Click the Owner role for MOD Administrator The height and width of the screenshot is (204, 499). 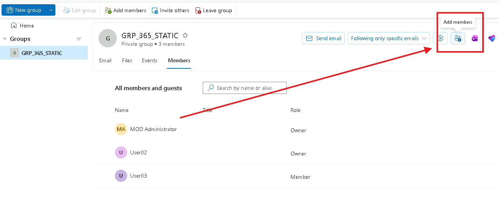[x=299, y=130]
